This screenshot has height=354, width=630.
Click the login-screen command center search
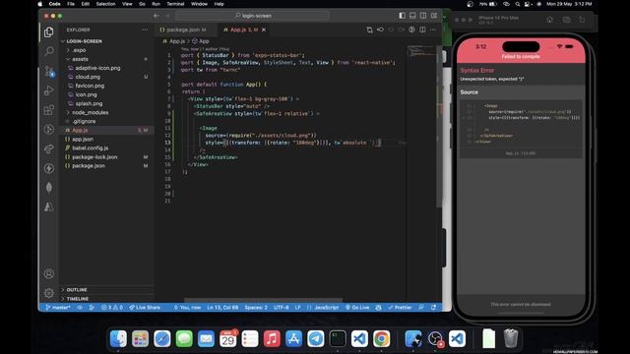point(252,16)
